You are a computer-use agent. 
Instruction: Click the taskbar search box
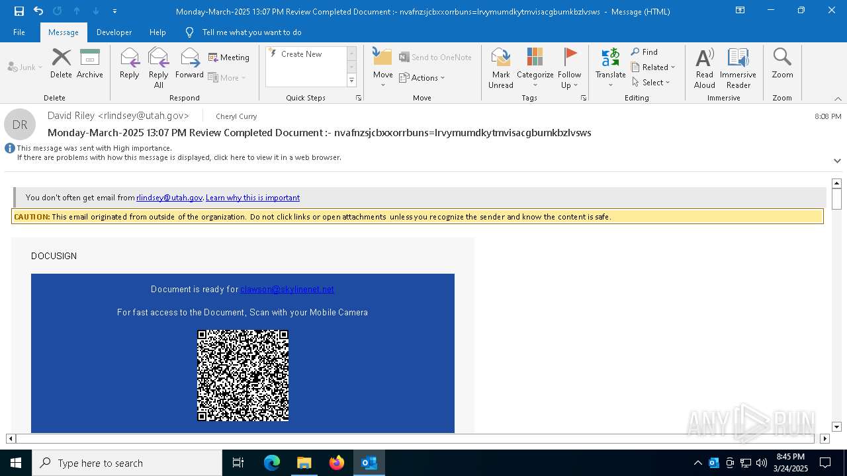point(127,463)
